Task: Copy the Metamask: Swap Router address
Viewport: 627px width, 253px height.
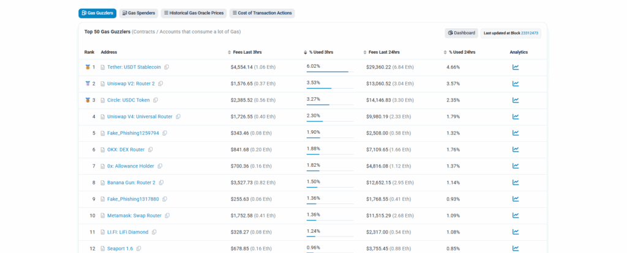Action: pyautogui.click(x=167, y=216)
